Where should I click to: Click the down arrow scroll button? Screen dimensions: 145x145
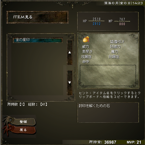70,83
